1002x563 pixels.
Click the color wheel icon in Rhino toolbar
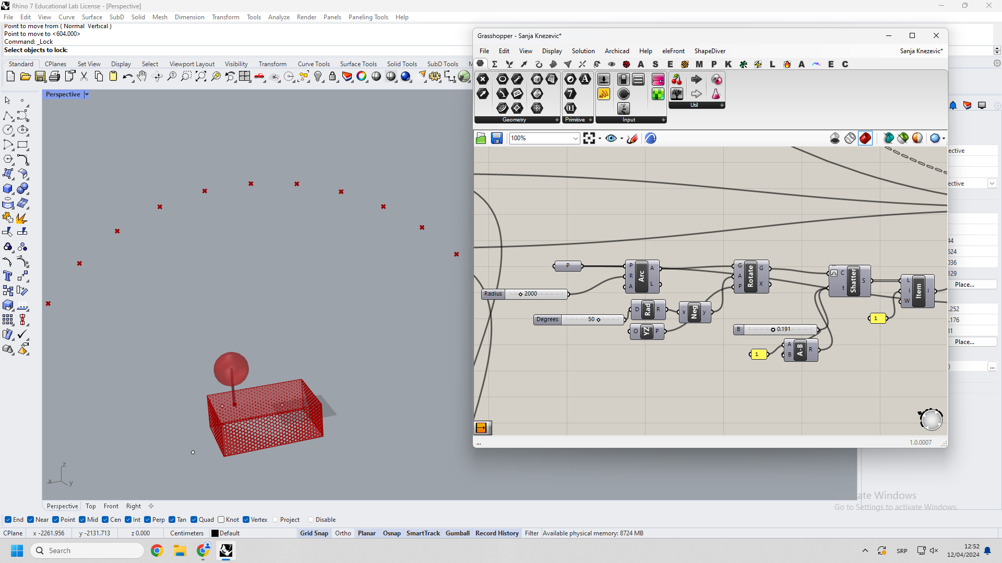[x=362, y=77]
